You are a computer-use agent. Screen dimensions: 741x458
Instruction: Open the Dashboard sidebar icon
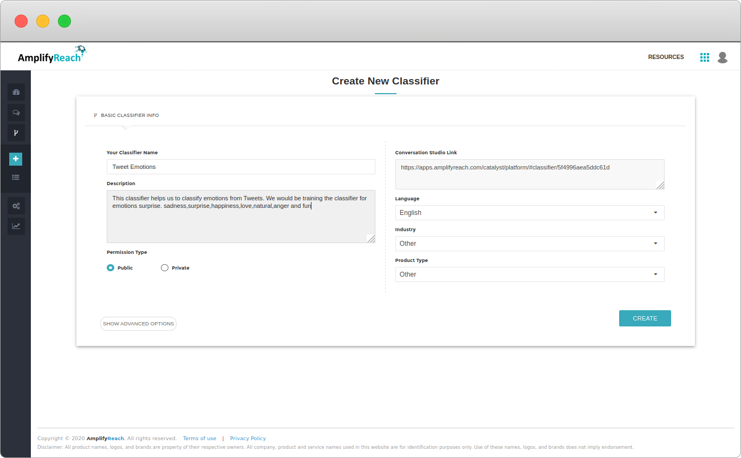pos(16,92)
